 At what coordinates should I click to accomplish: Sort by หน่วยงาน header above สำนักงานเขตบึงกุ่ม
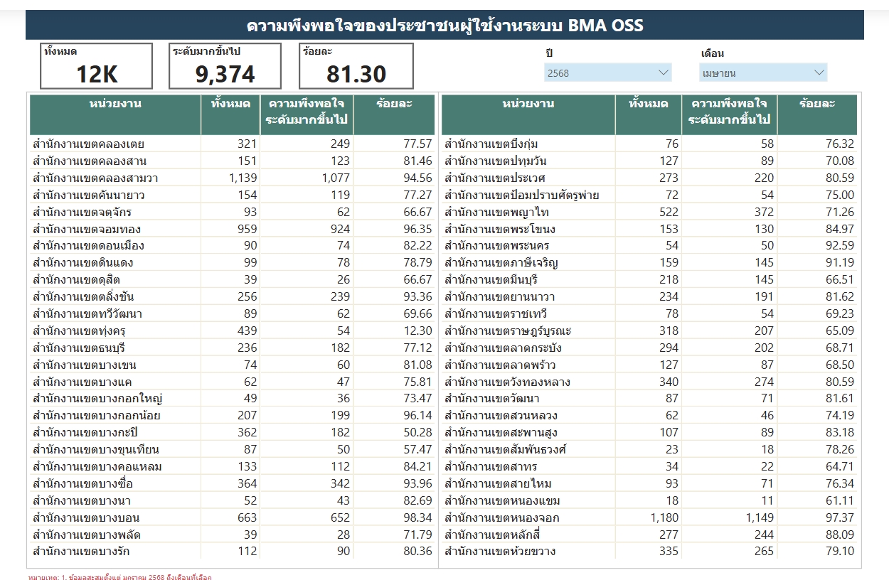click(528, 114)
